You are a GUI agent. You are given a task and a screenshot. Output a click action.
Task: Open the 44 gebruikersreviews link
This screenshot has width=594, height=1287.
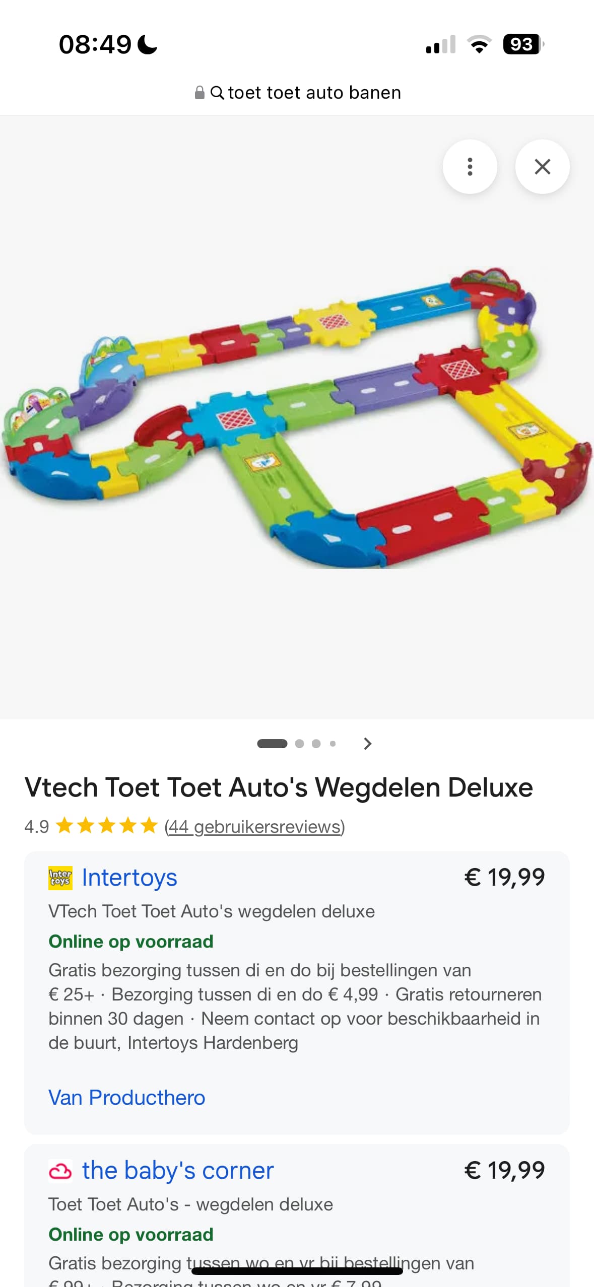tap(254, 827)
